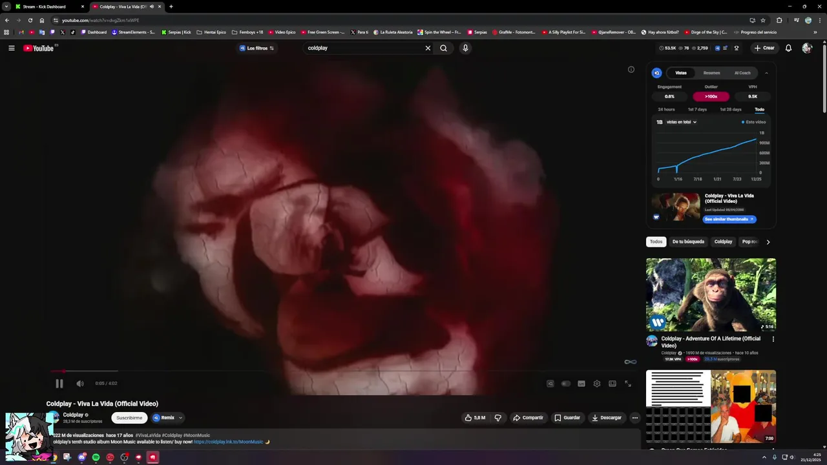Select the 1st 7 days range

pos(697,109)
